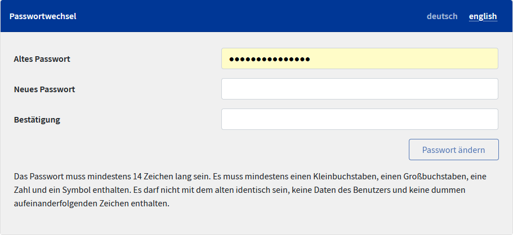Focus the Altes Passwort input field
Image resolution: width=513 pixels, height=235 pixels.
(x=359, y=58)
